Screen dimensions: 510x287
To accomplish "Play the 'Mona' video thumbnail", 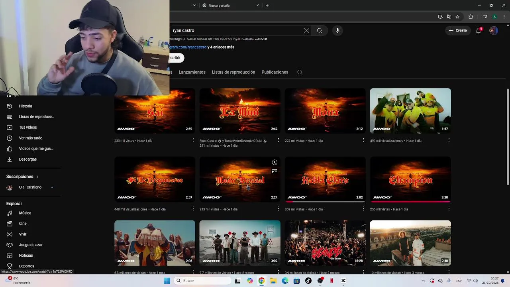I will [x=325, y=111].
